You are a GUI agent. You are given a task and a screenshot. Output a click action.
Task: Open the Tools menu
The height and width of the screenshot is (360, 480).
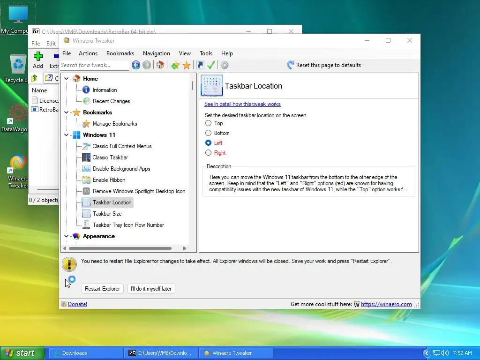[x=206, y=53]
